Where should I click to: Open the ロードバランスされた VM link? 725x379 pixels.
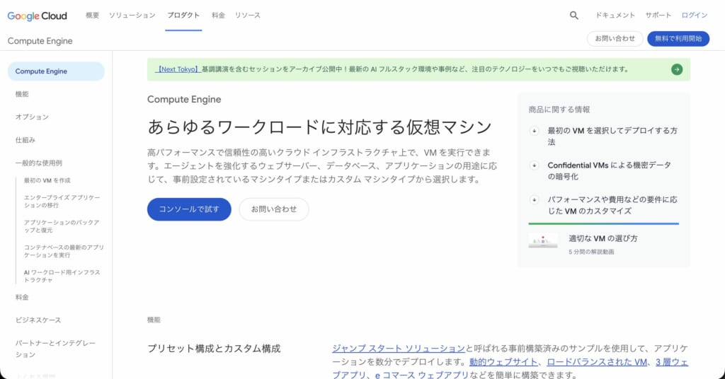click(597, 362)
